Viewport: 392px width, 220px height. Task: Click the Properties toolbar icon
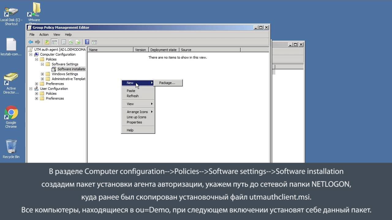pos(63,42)
